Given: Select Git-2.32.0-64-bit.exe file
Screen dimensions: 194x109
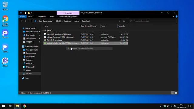Looking at the screenshot, I should [x=86, y=40].
